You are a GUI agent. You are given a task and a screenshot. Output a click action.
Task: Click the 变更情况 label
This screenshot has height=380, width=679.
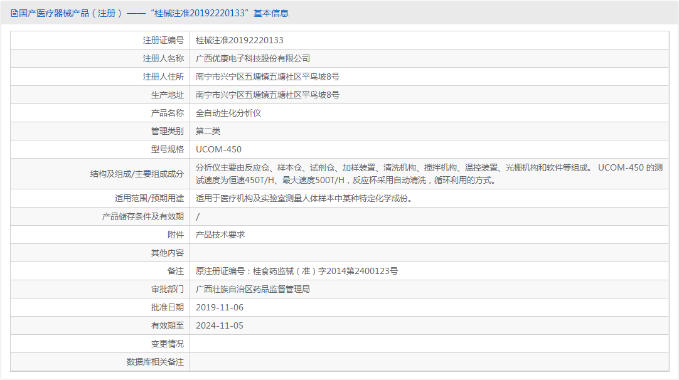tap(167, 344)
